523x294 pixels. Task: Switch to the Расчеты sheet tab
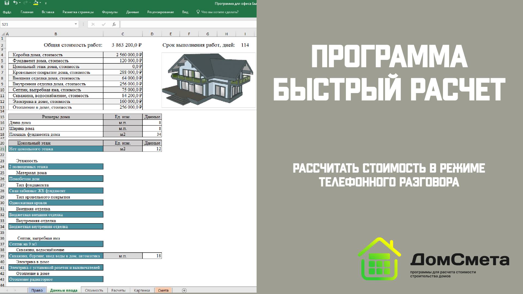pos(118,290)
